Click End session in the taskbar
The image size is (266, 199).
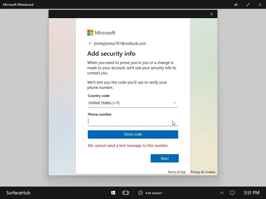click(x=150, y=193)
